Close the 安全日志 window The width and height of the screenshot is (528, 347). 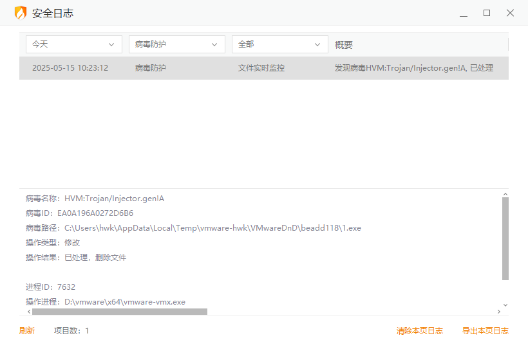click(510, 13)
